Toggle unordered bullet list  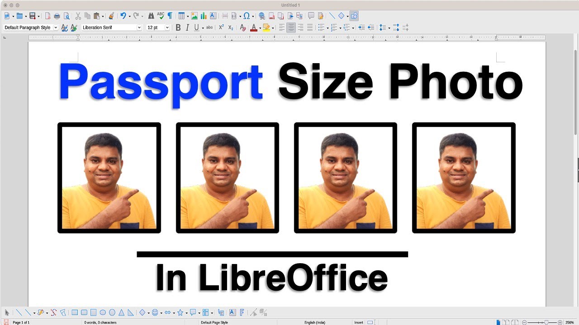(x=321, y=28)
